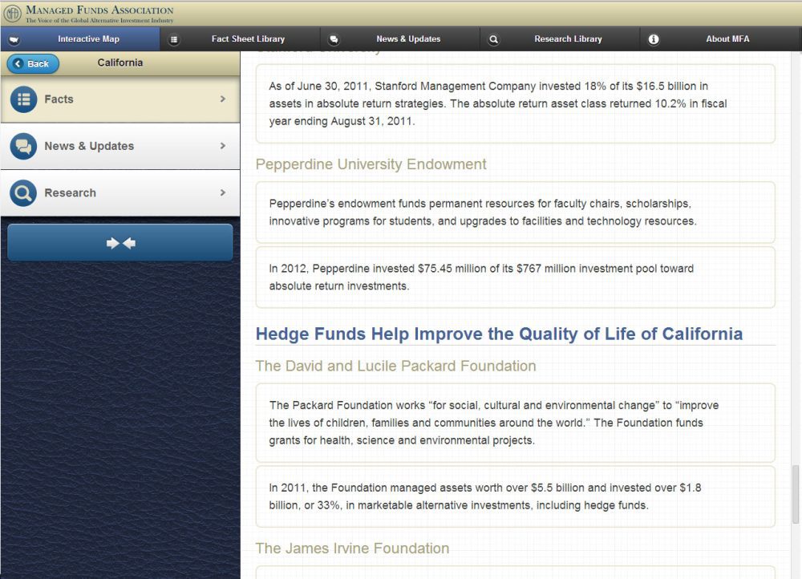Go back using the Back button
The height and width of the screenshot is (579, 802).
click(33, 63)
